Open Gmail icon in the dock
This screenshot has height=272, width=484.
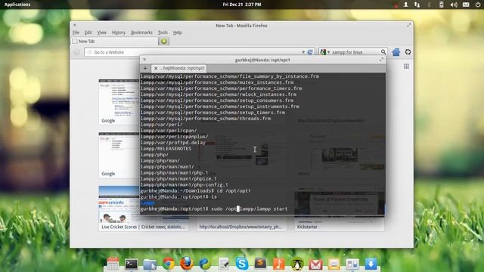coord(315,264)
